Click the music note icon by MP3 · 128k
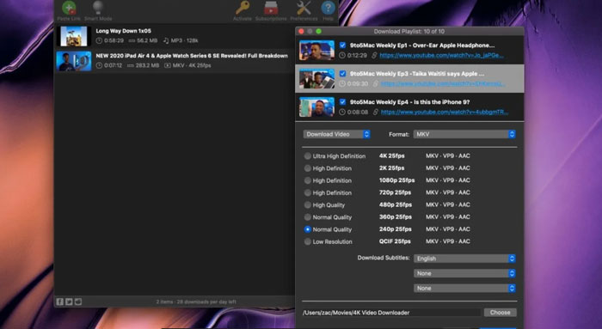The height and width of the screenshot is (329, 602). (166, 40)
